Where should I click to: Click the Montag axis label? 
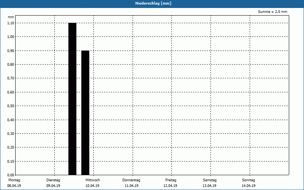click(x=14, y=180)
